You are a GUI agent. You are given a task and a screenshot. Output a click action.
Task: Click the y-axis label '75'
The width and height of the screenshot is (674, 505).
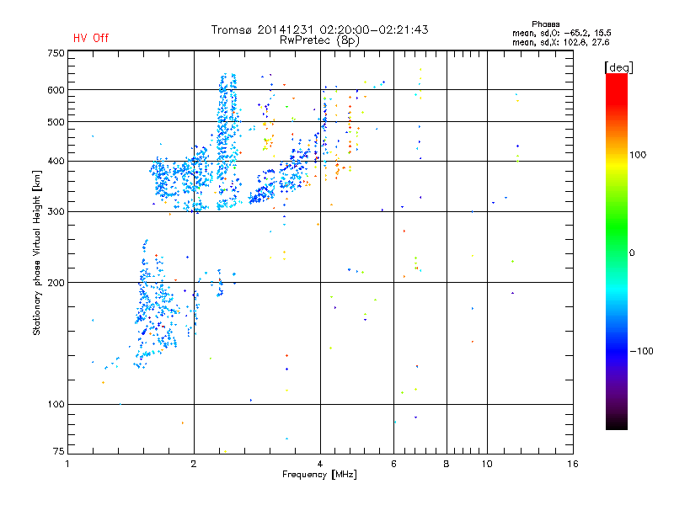(59, 451)
